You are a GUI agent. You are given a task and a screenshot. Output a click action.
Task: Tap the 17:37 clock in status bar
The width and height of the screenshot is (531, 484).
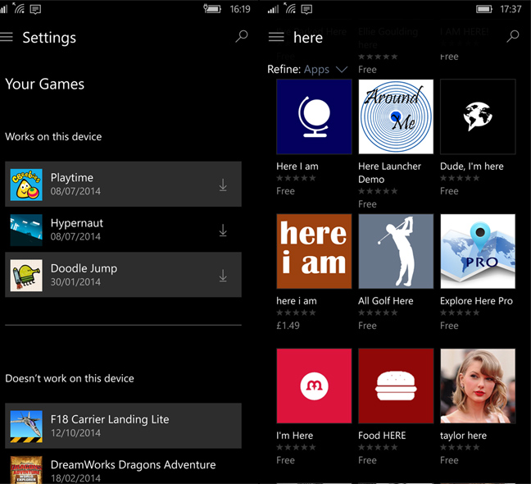click(x=511, y=9)
